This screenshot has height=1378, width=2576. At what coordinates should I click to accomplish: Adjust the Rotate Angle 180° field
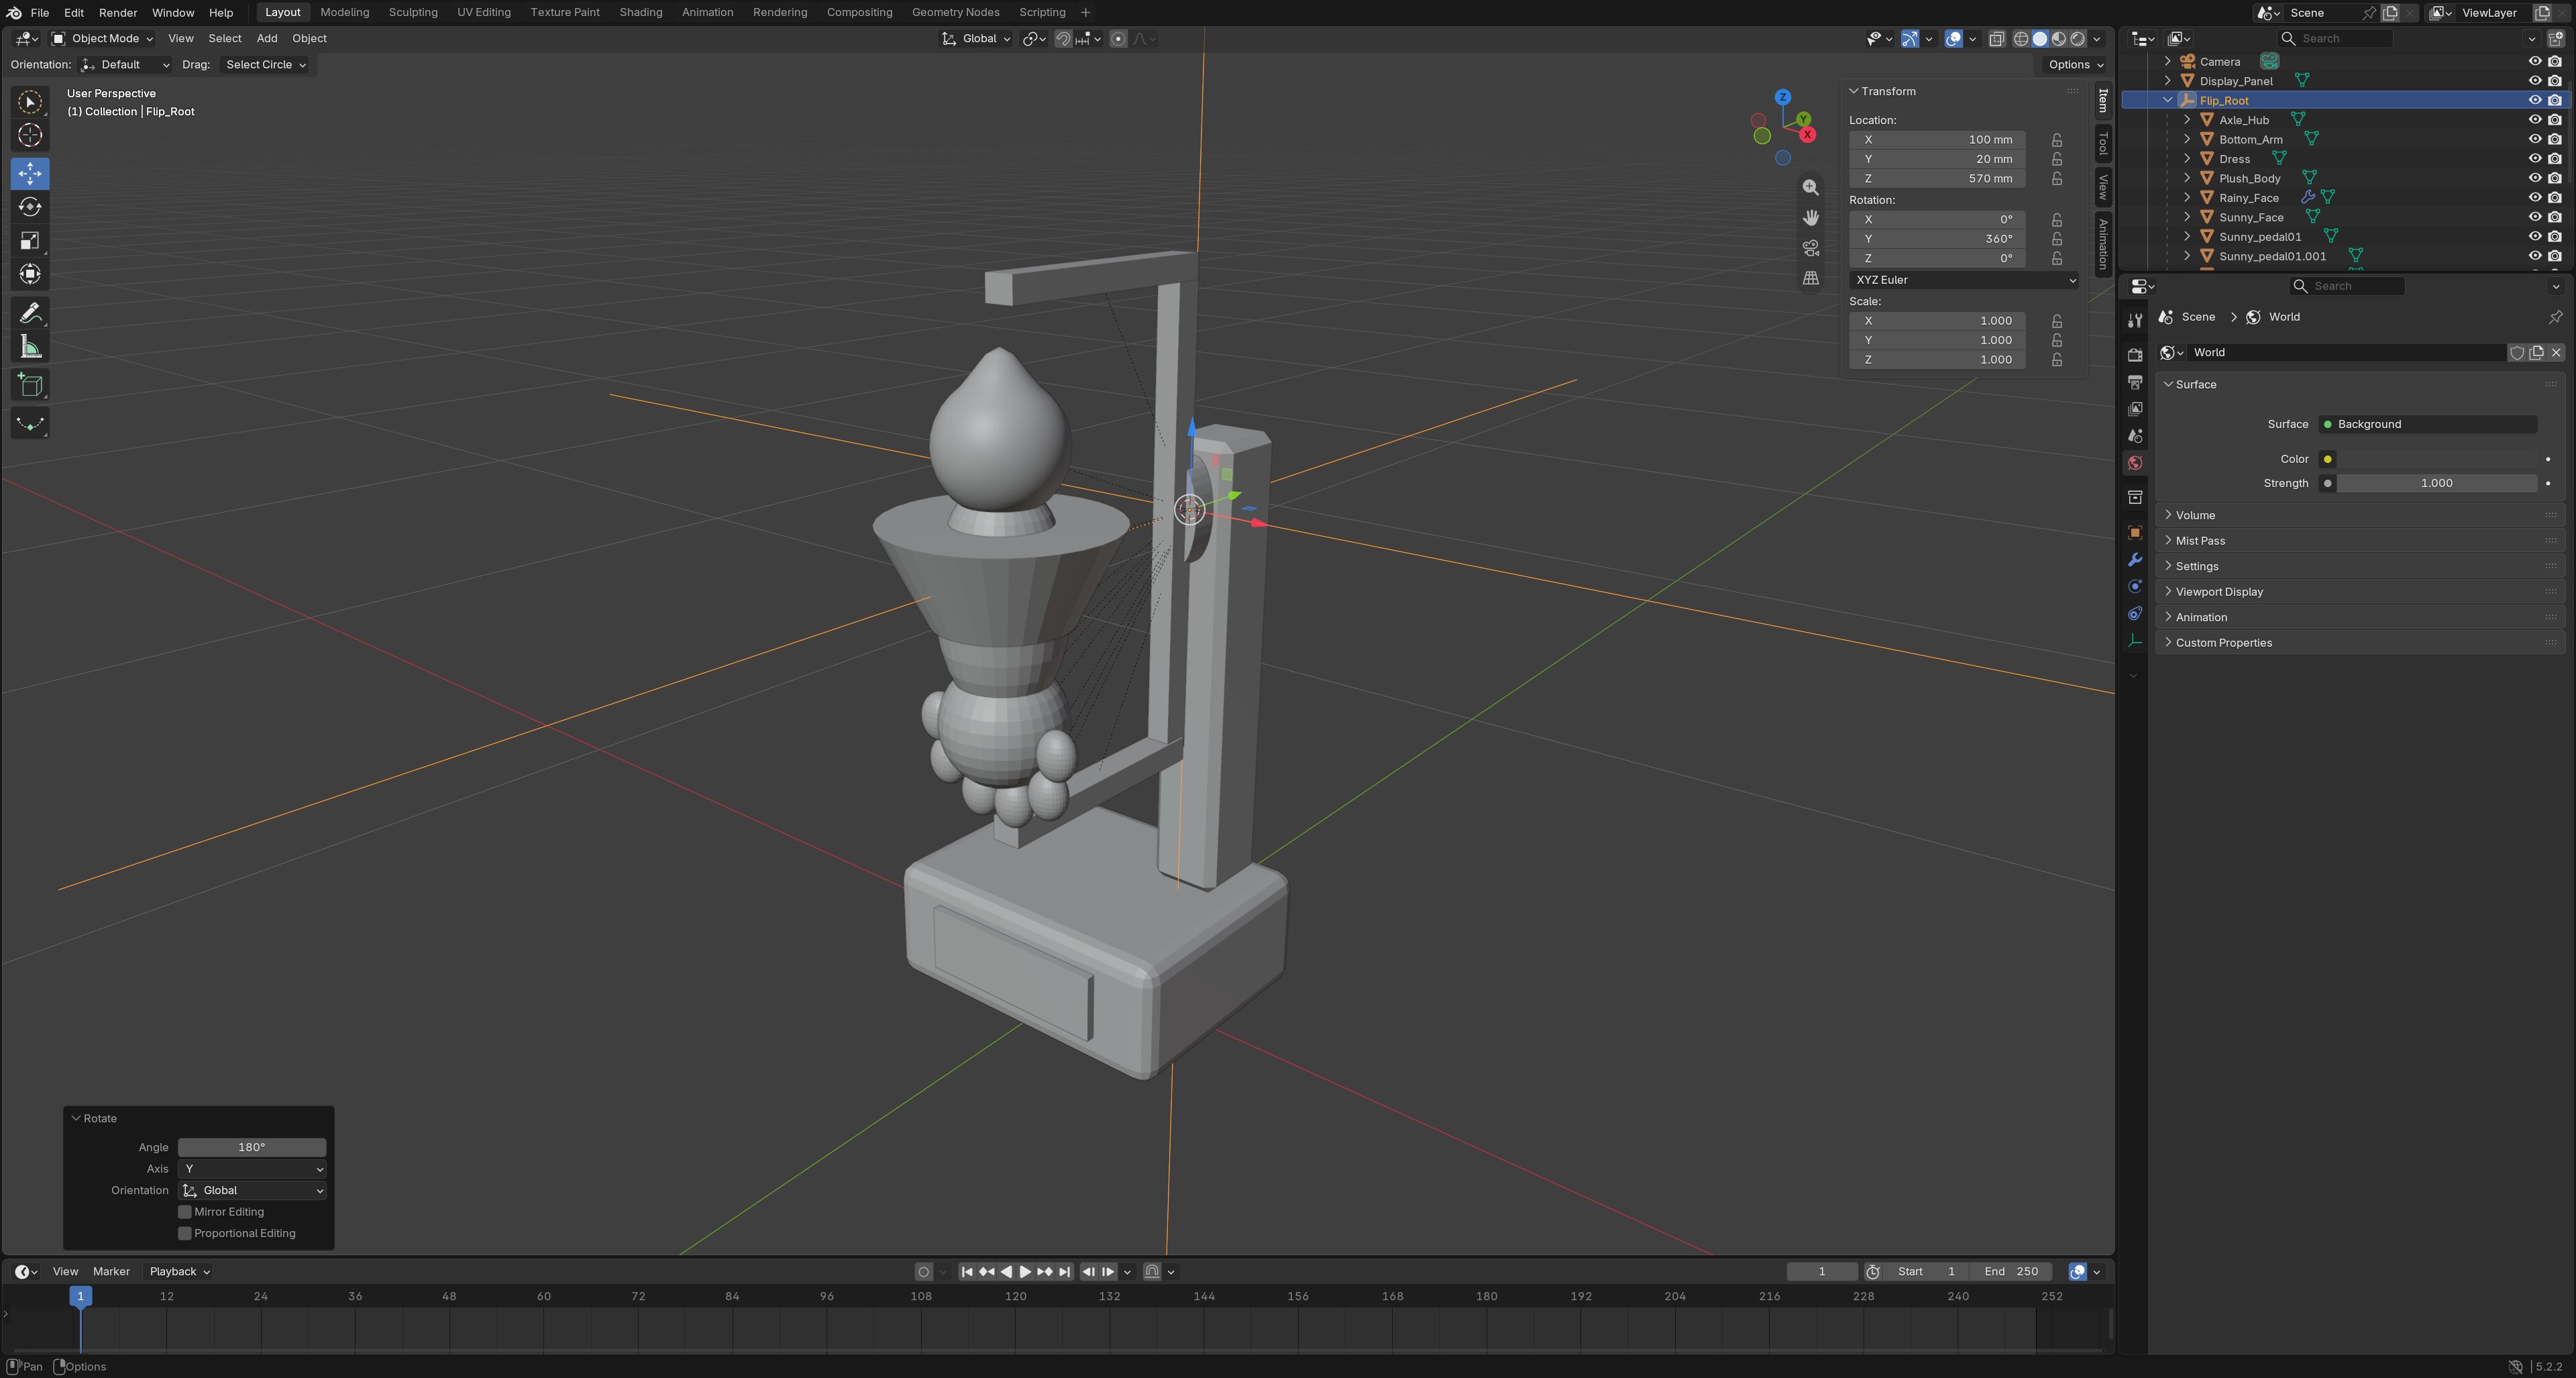click(252, 1148)
